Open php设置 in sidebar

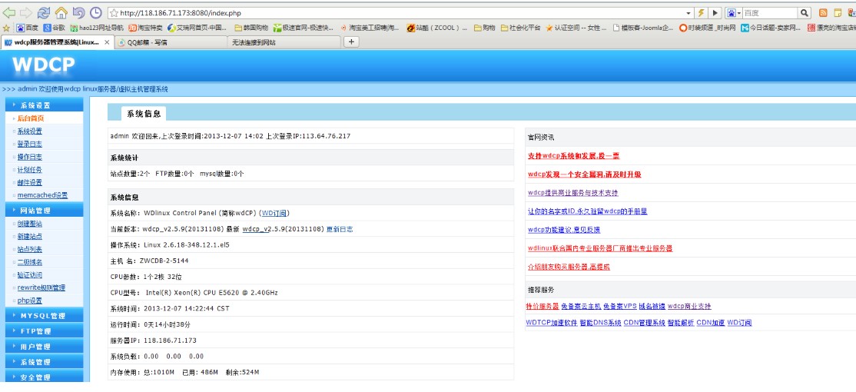29,301
